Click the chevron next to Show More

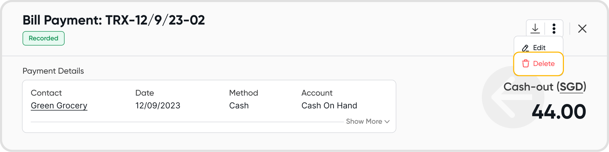click(387, 122)
